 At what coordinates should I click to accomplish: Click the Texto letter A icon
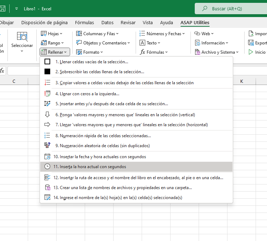point(142,43)
